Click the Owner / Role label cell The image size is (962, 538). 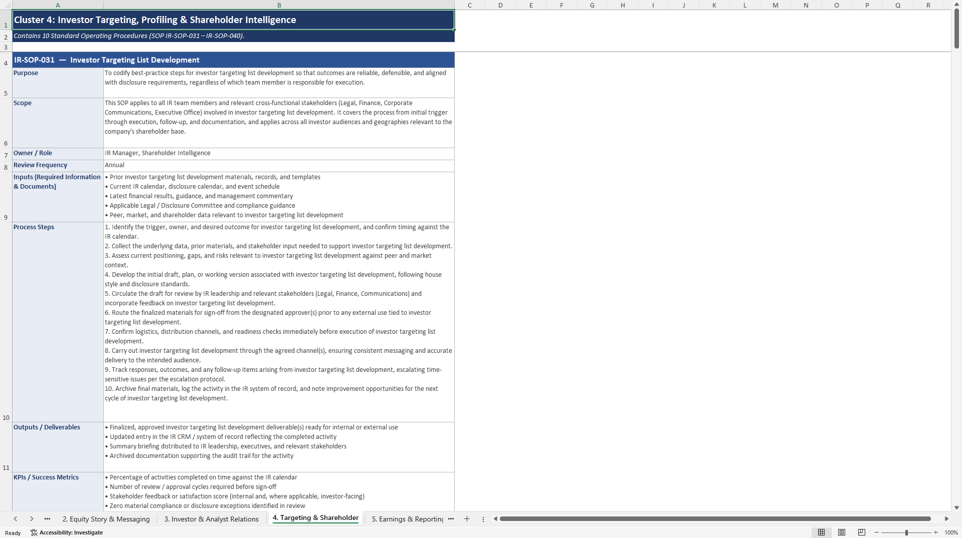tap(58, 154)
